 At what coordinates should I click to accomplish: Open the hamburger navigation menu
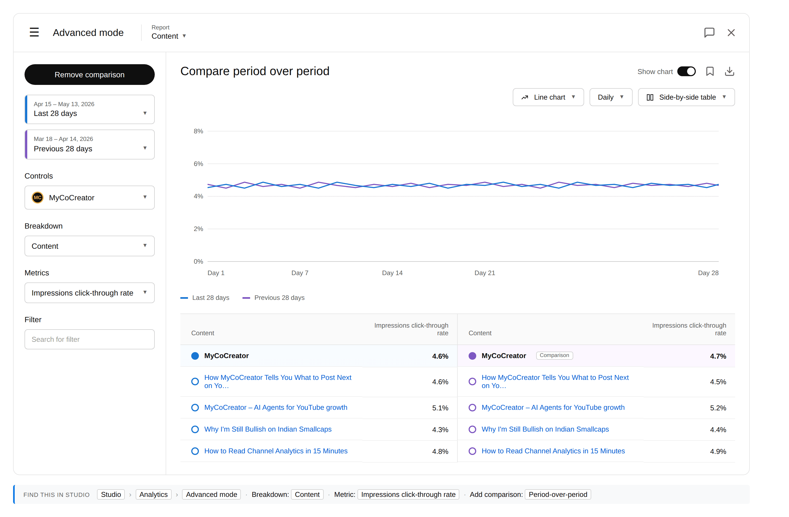point(34,32)
